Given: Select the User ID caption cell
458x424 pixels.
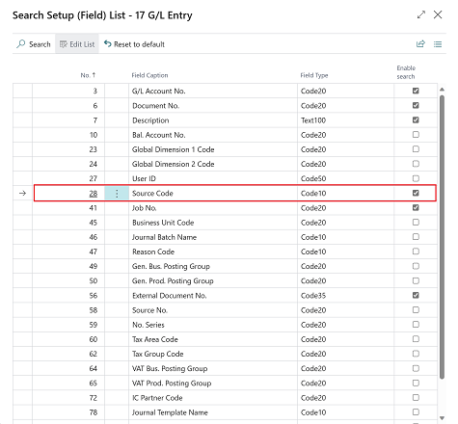Looking at the screenshot, I should pyautogui.click(x=213, y=178).
